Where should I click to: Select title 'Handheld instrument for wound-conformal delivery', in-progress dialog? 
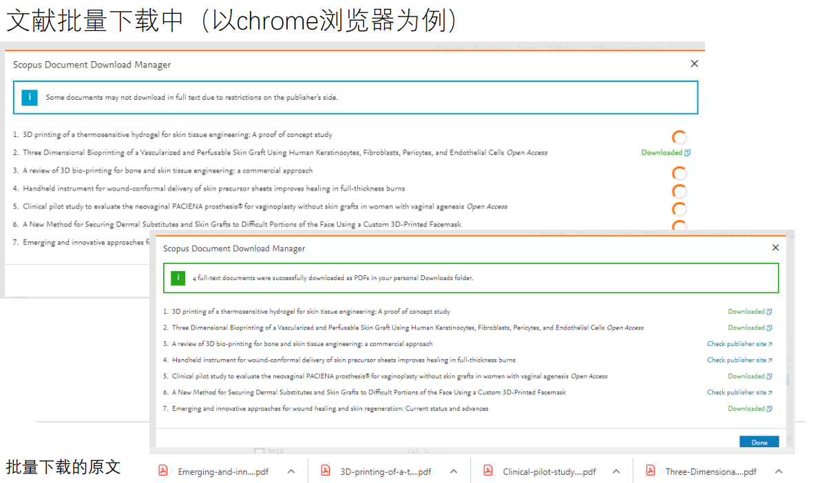click(213, 189)
